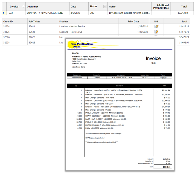The height and width of the screenshot is (174, 195).
Task: Select COMMUNITY NEWS PUBLICATIONS customer cell
Action: point(47,13)
